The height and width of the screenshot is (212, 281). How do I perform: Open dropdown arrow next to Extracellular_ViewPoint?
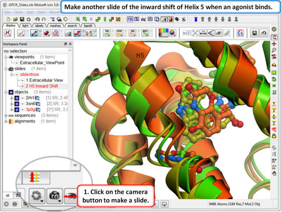click(x=17, y=63)
